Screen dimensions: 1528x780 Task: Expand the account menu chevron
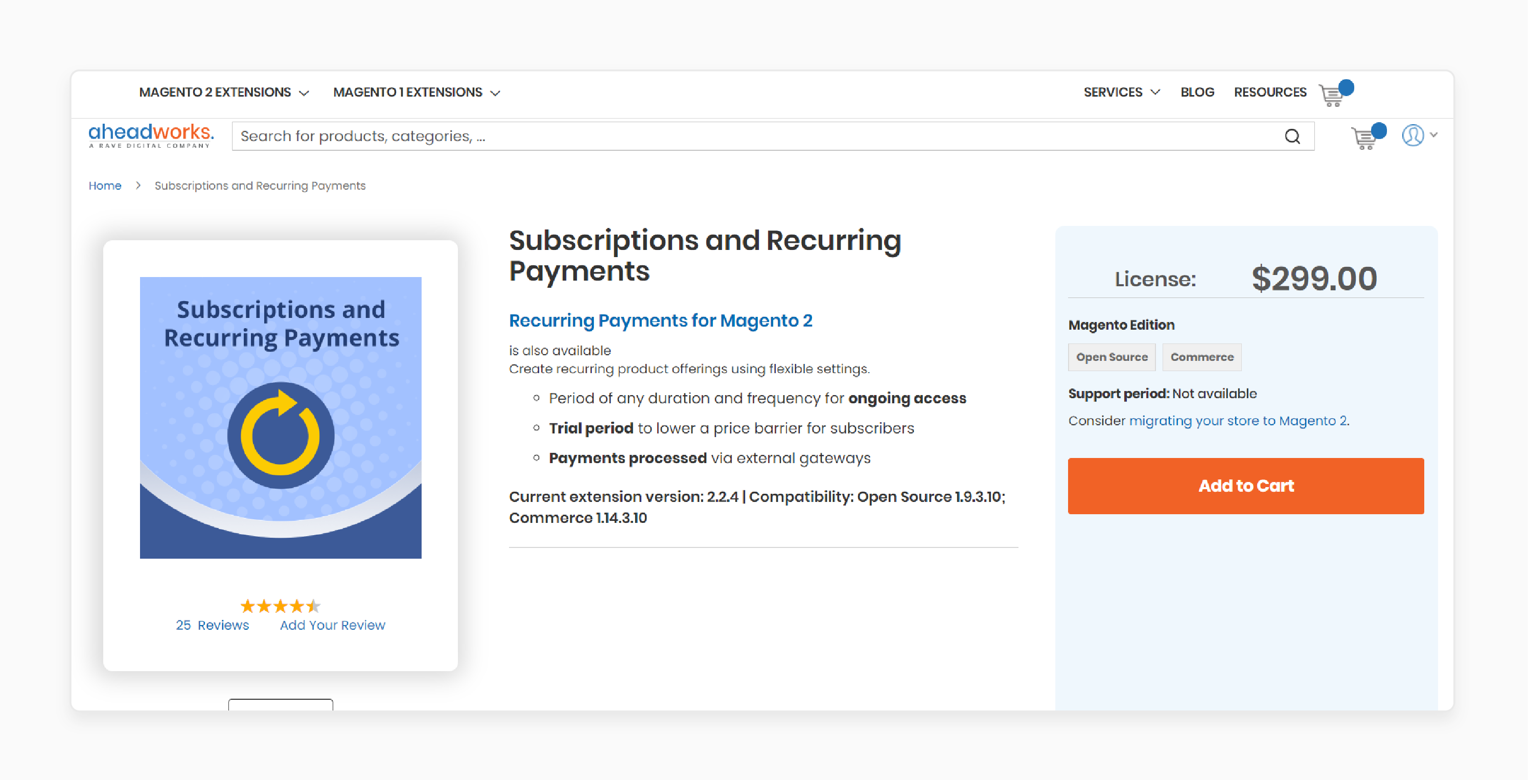(x=1433, y=134)
